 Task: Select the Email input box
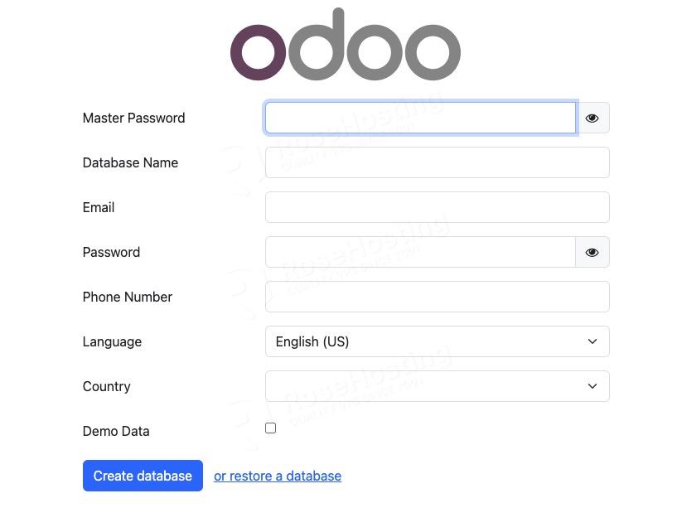click(x=437, y=207)
